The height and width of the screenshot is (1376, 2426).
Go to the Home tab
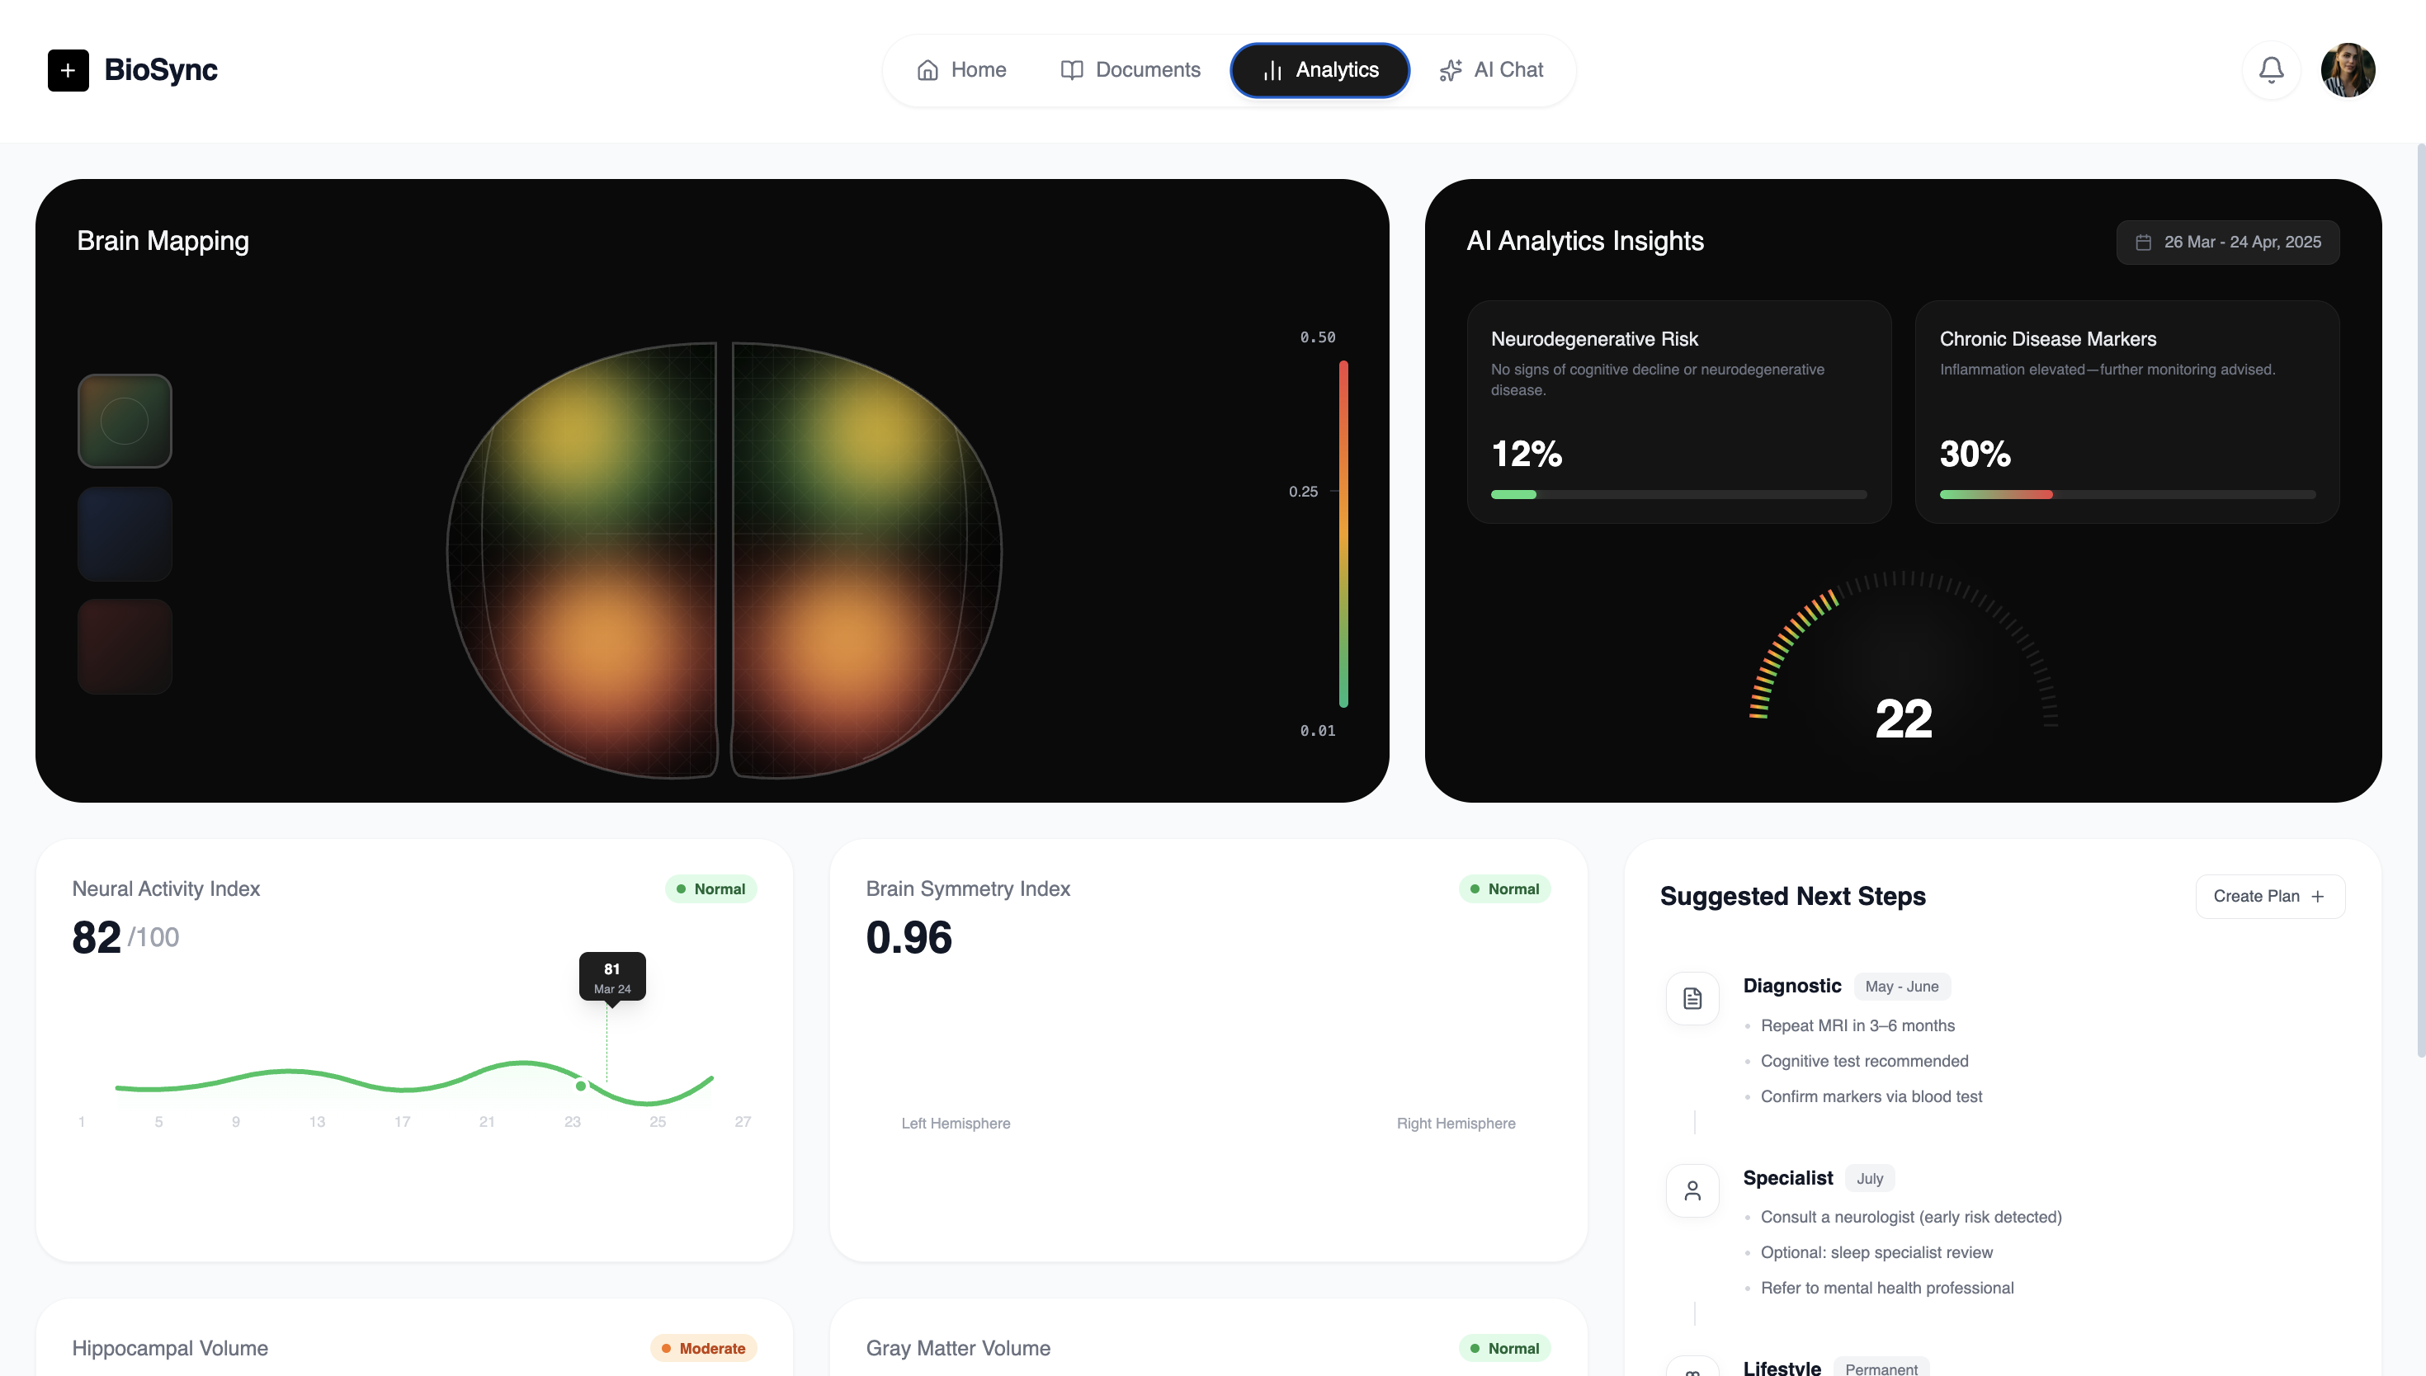961,70
